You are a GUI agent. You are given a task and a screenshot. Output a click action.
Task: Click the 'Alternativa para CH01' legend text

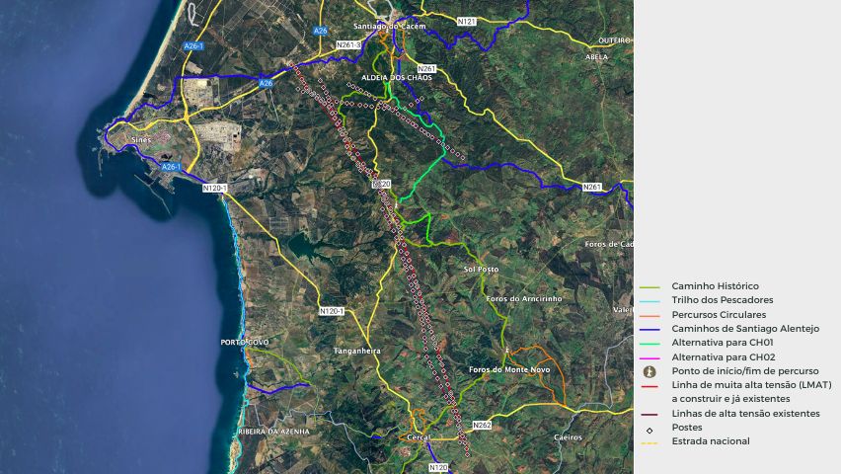click(723, 343)
